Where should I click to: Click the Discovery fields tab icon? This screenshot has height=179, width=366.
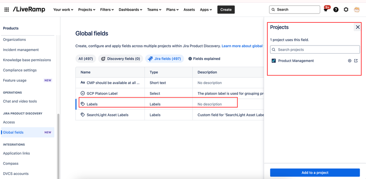coord(103,59)
